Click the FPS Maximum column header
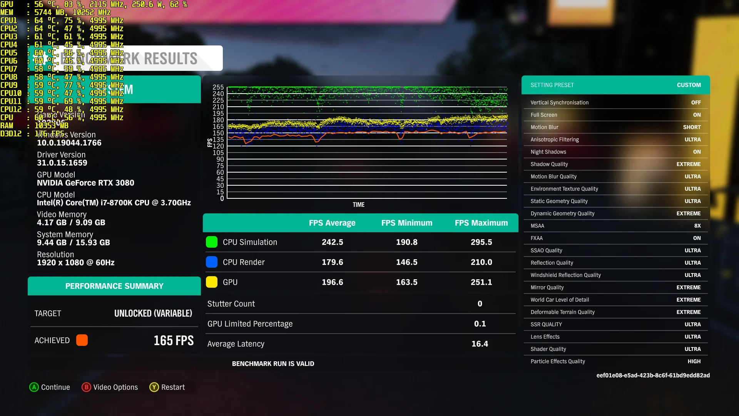 coord(481,223)
